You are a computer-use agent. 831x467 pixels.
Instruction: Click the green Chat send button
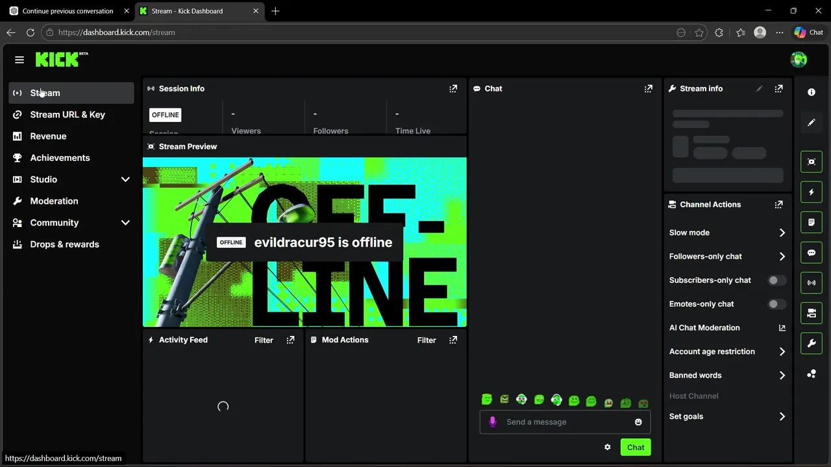click(x=636, y=447)
